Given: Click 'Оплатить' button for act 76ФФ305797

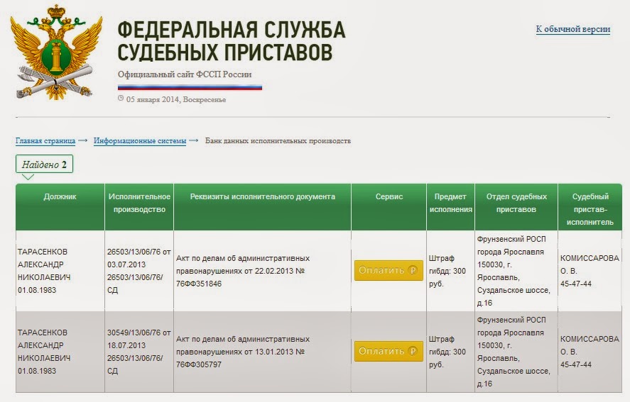Looking at the screenshot, I should tap(389, 351).
